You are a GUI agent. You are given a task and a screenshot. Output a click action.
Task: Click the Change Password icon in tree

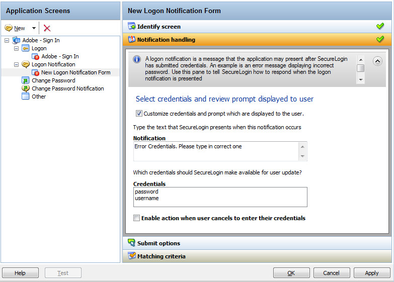(x=26, y=80)
